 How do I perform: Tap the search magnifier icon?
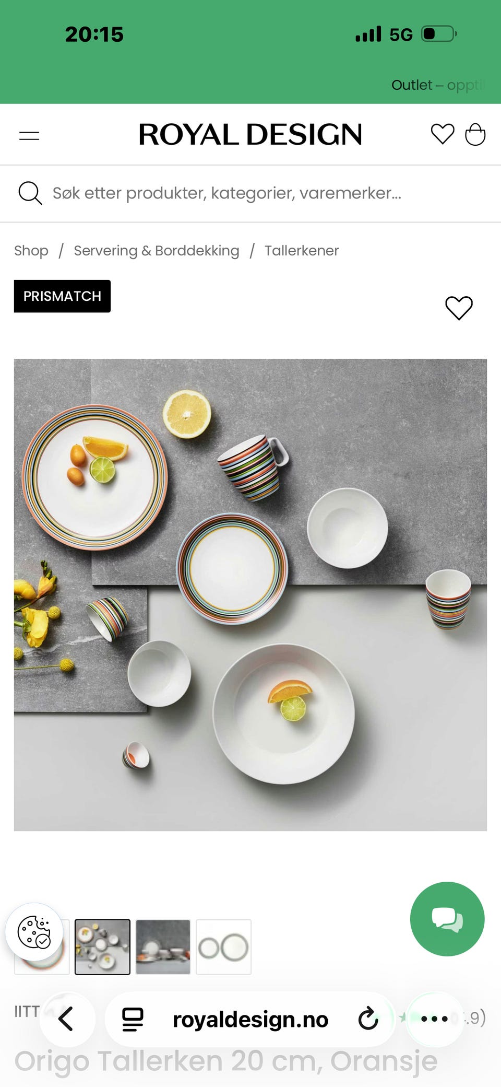[x=30, y=193]
